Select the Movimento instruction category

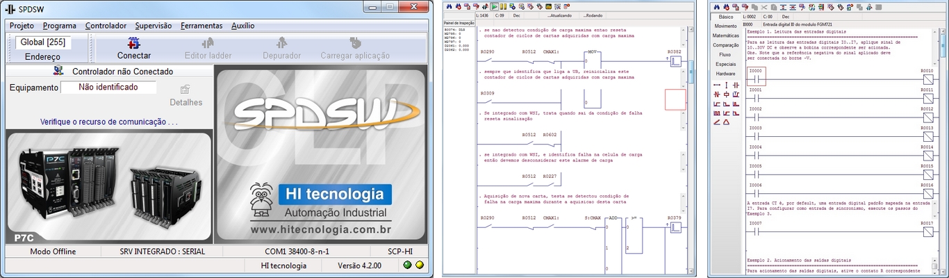tap(725, 26)
